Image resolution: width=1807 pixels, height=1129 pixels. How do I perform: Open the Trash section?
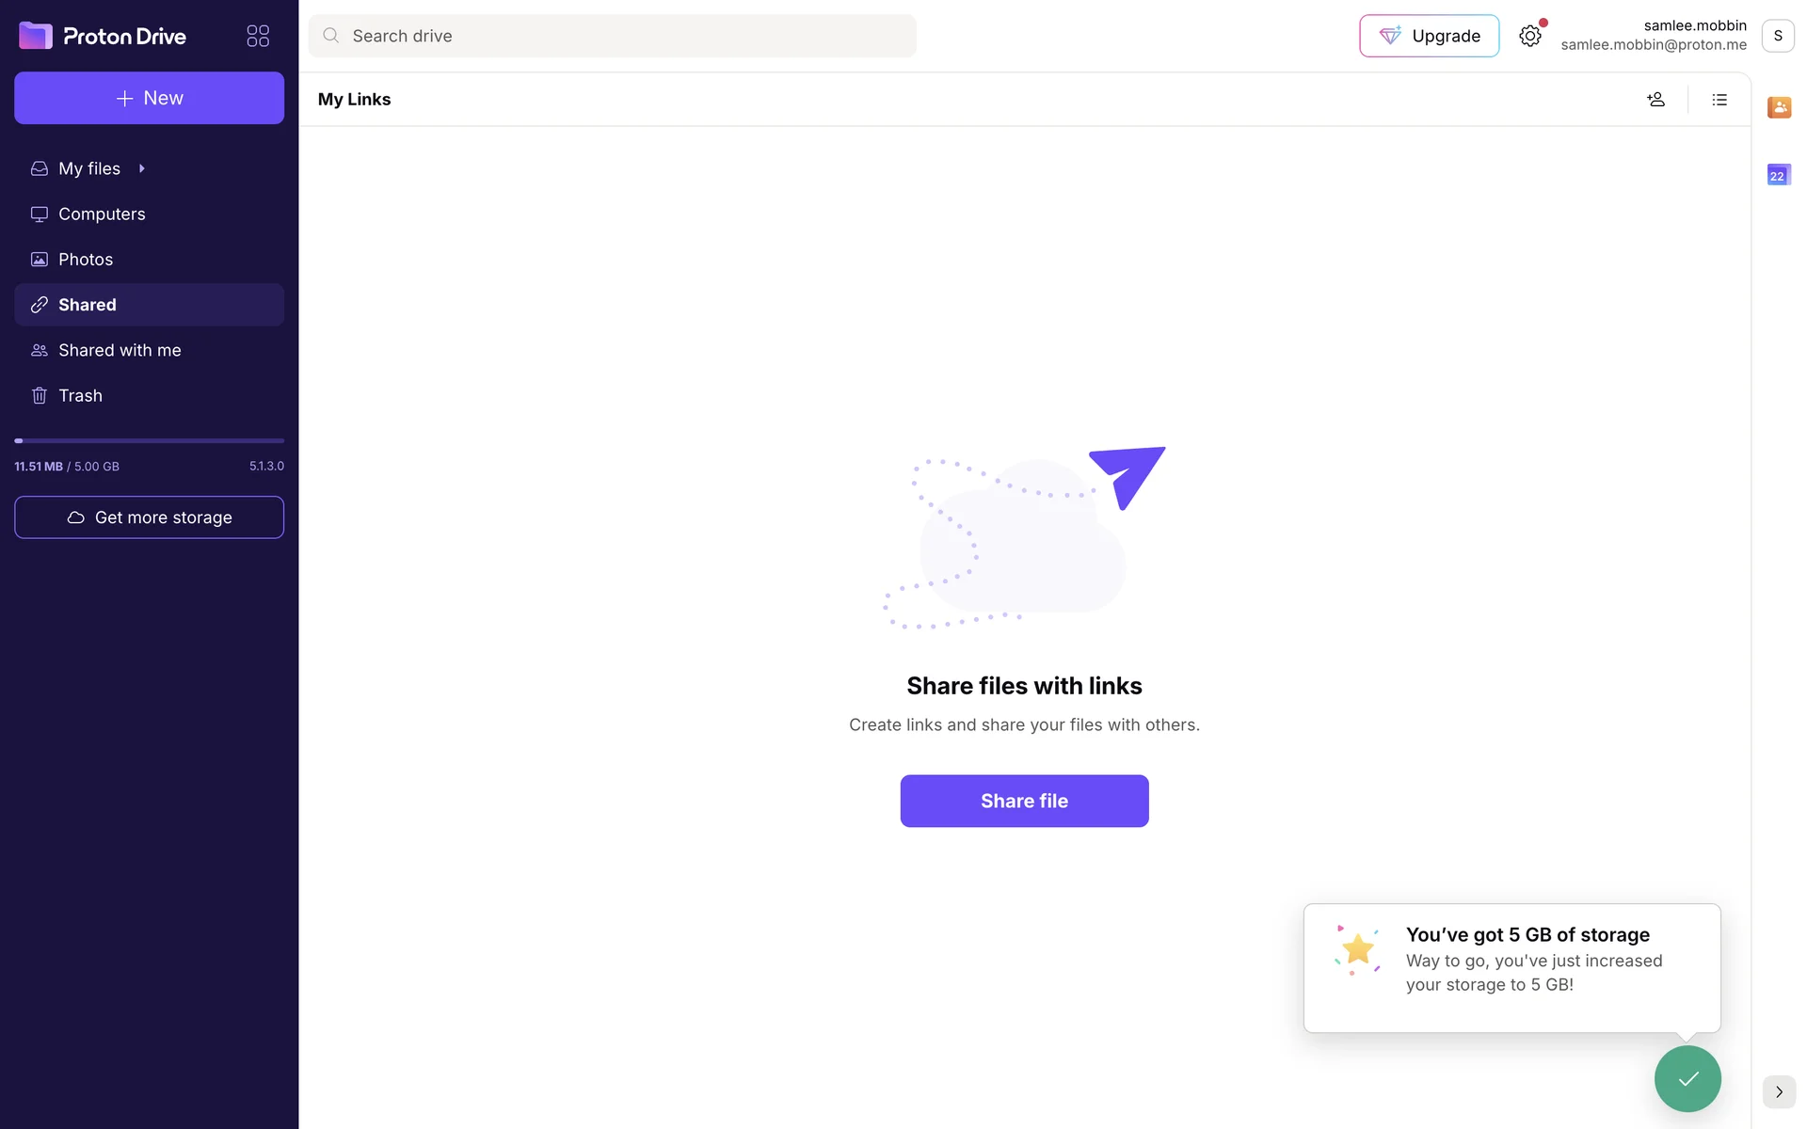pos(80,396)
